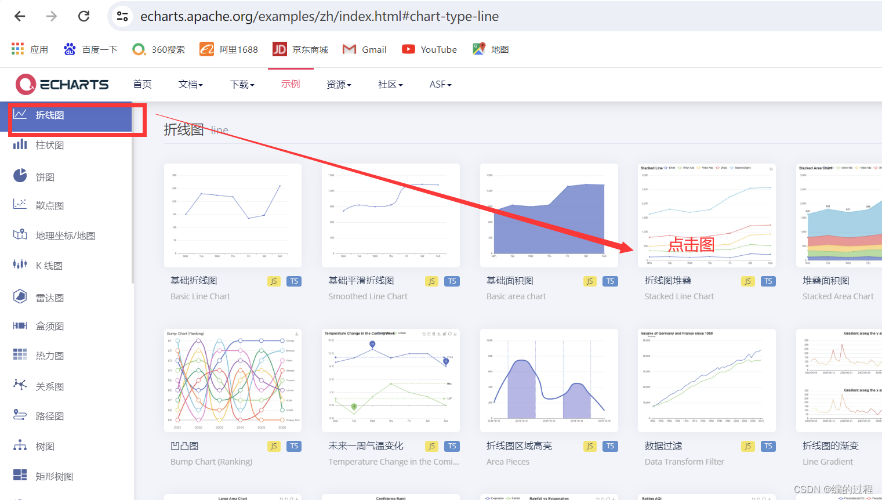Expand the ASF dropdown menu
The height and width of the screenshot is (500, 882).
[x=440, y=85]
